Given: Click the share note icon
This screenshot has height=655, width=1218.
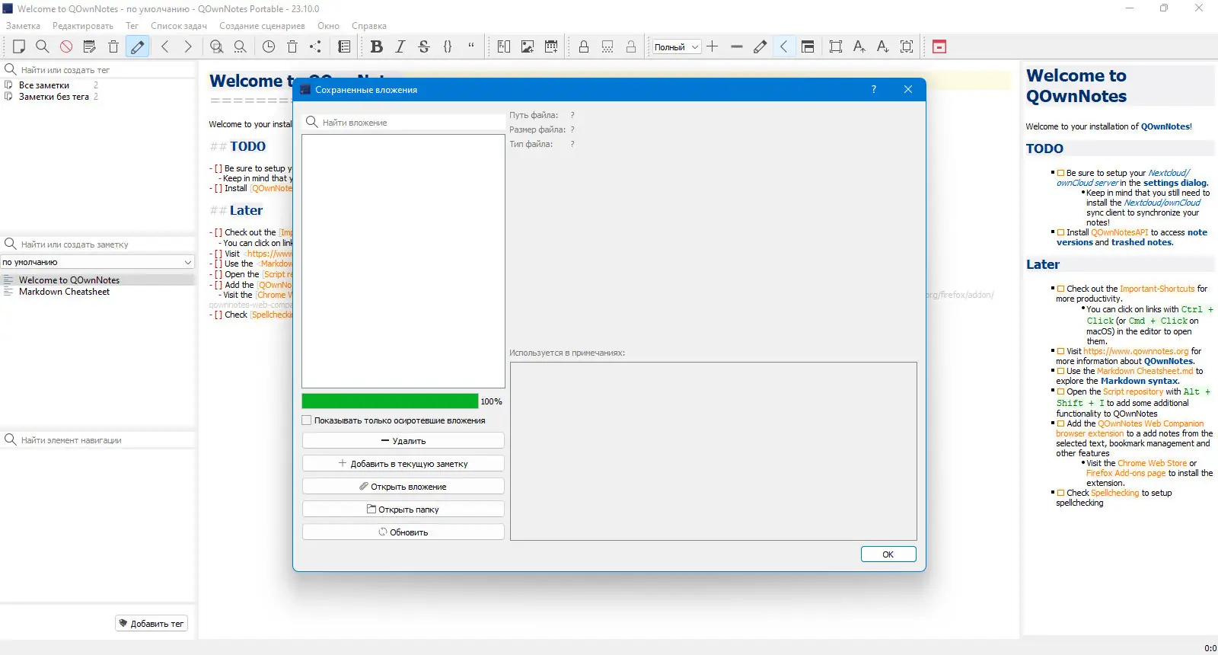Looking at the screenshot, I should [x=316, y=46].
